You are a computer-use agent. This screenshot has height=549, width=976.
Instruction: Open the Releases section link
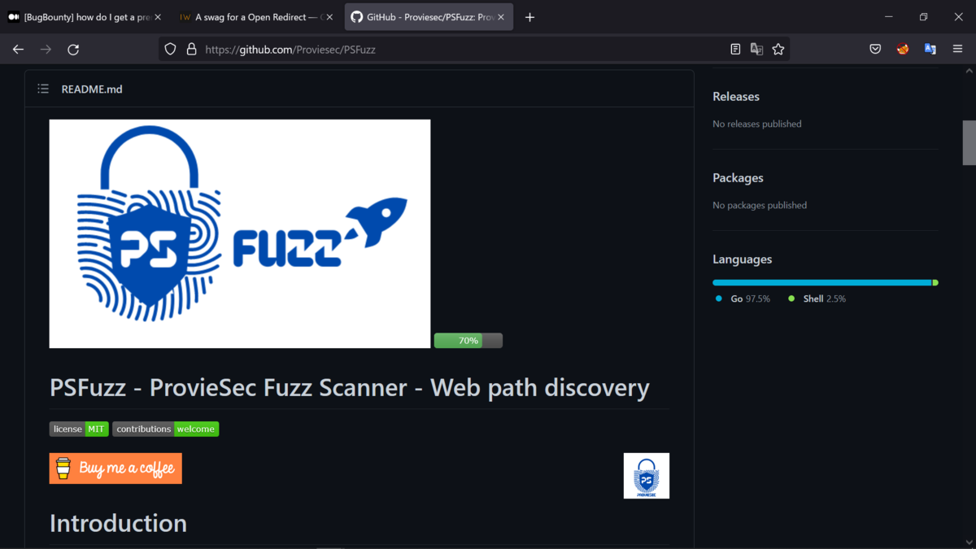(x=736, y=96)
